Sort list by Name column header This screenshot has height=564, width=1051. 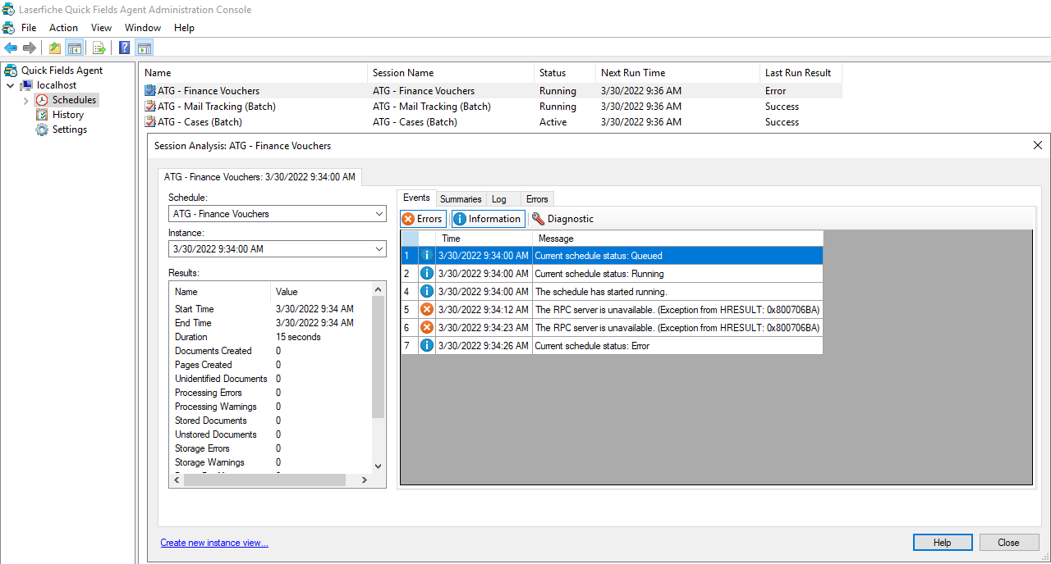[253, 73]
